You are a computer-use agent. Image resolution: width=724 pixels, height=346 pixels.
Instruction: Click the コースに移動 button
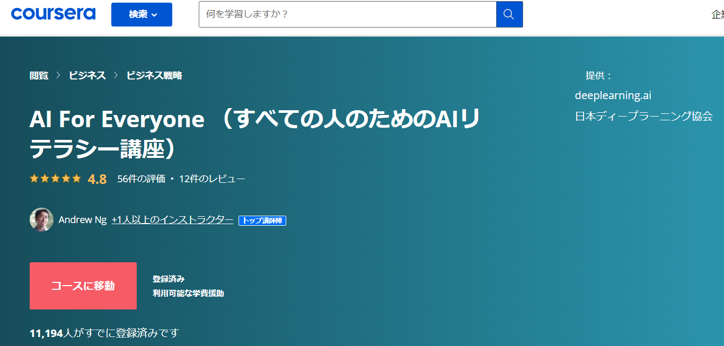(83, 286)
